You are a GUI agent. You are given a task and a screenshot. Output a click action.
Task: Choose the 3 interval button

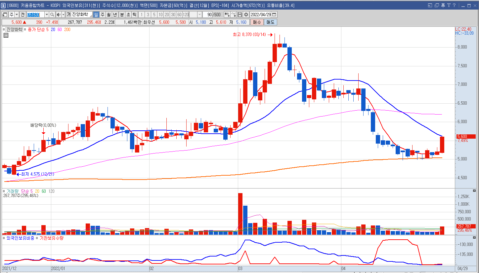pos(148,15)
